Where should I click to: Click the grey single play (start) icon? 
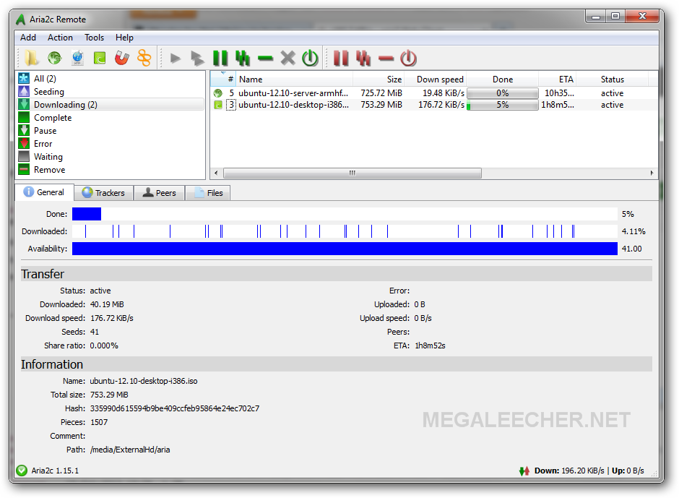[176, 58]
